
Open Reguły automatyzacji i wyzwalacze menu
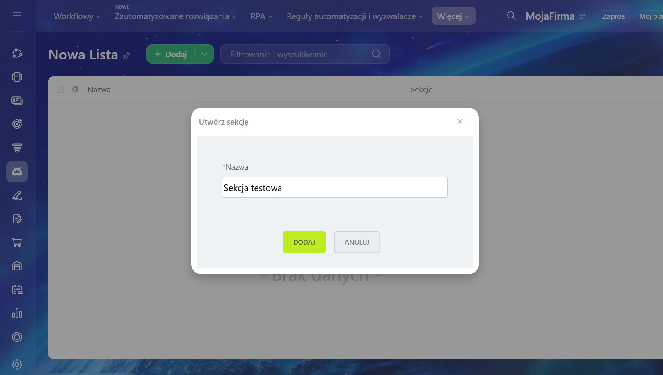(354, 16)
